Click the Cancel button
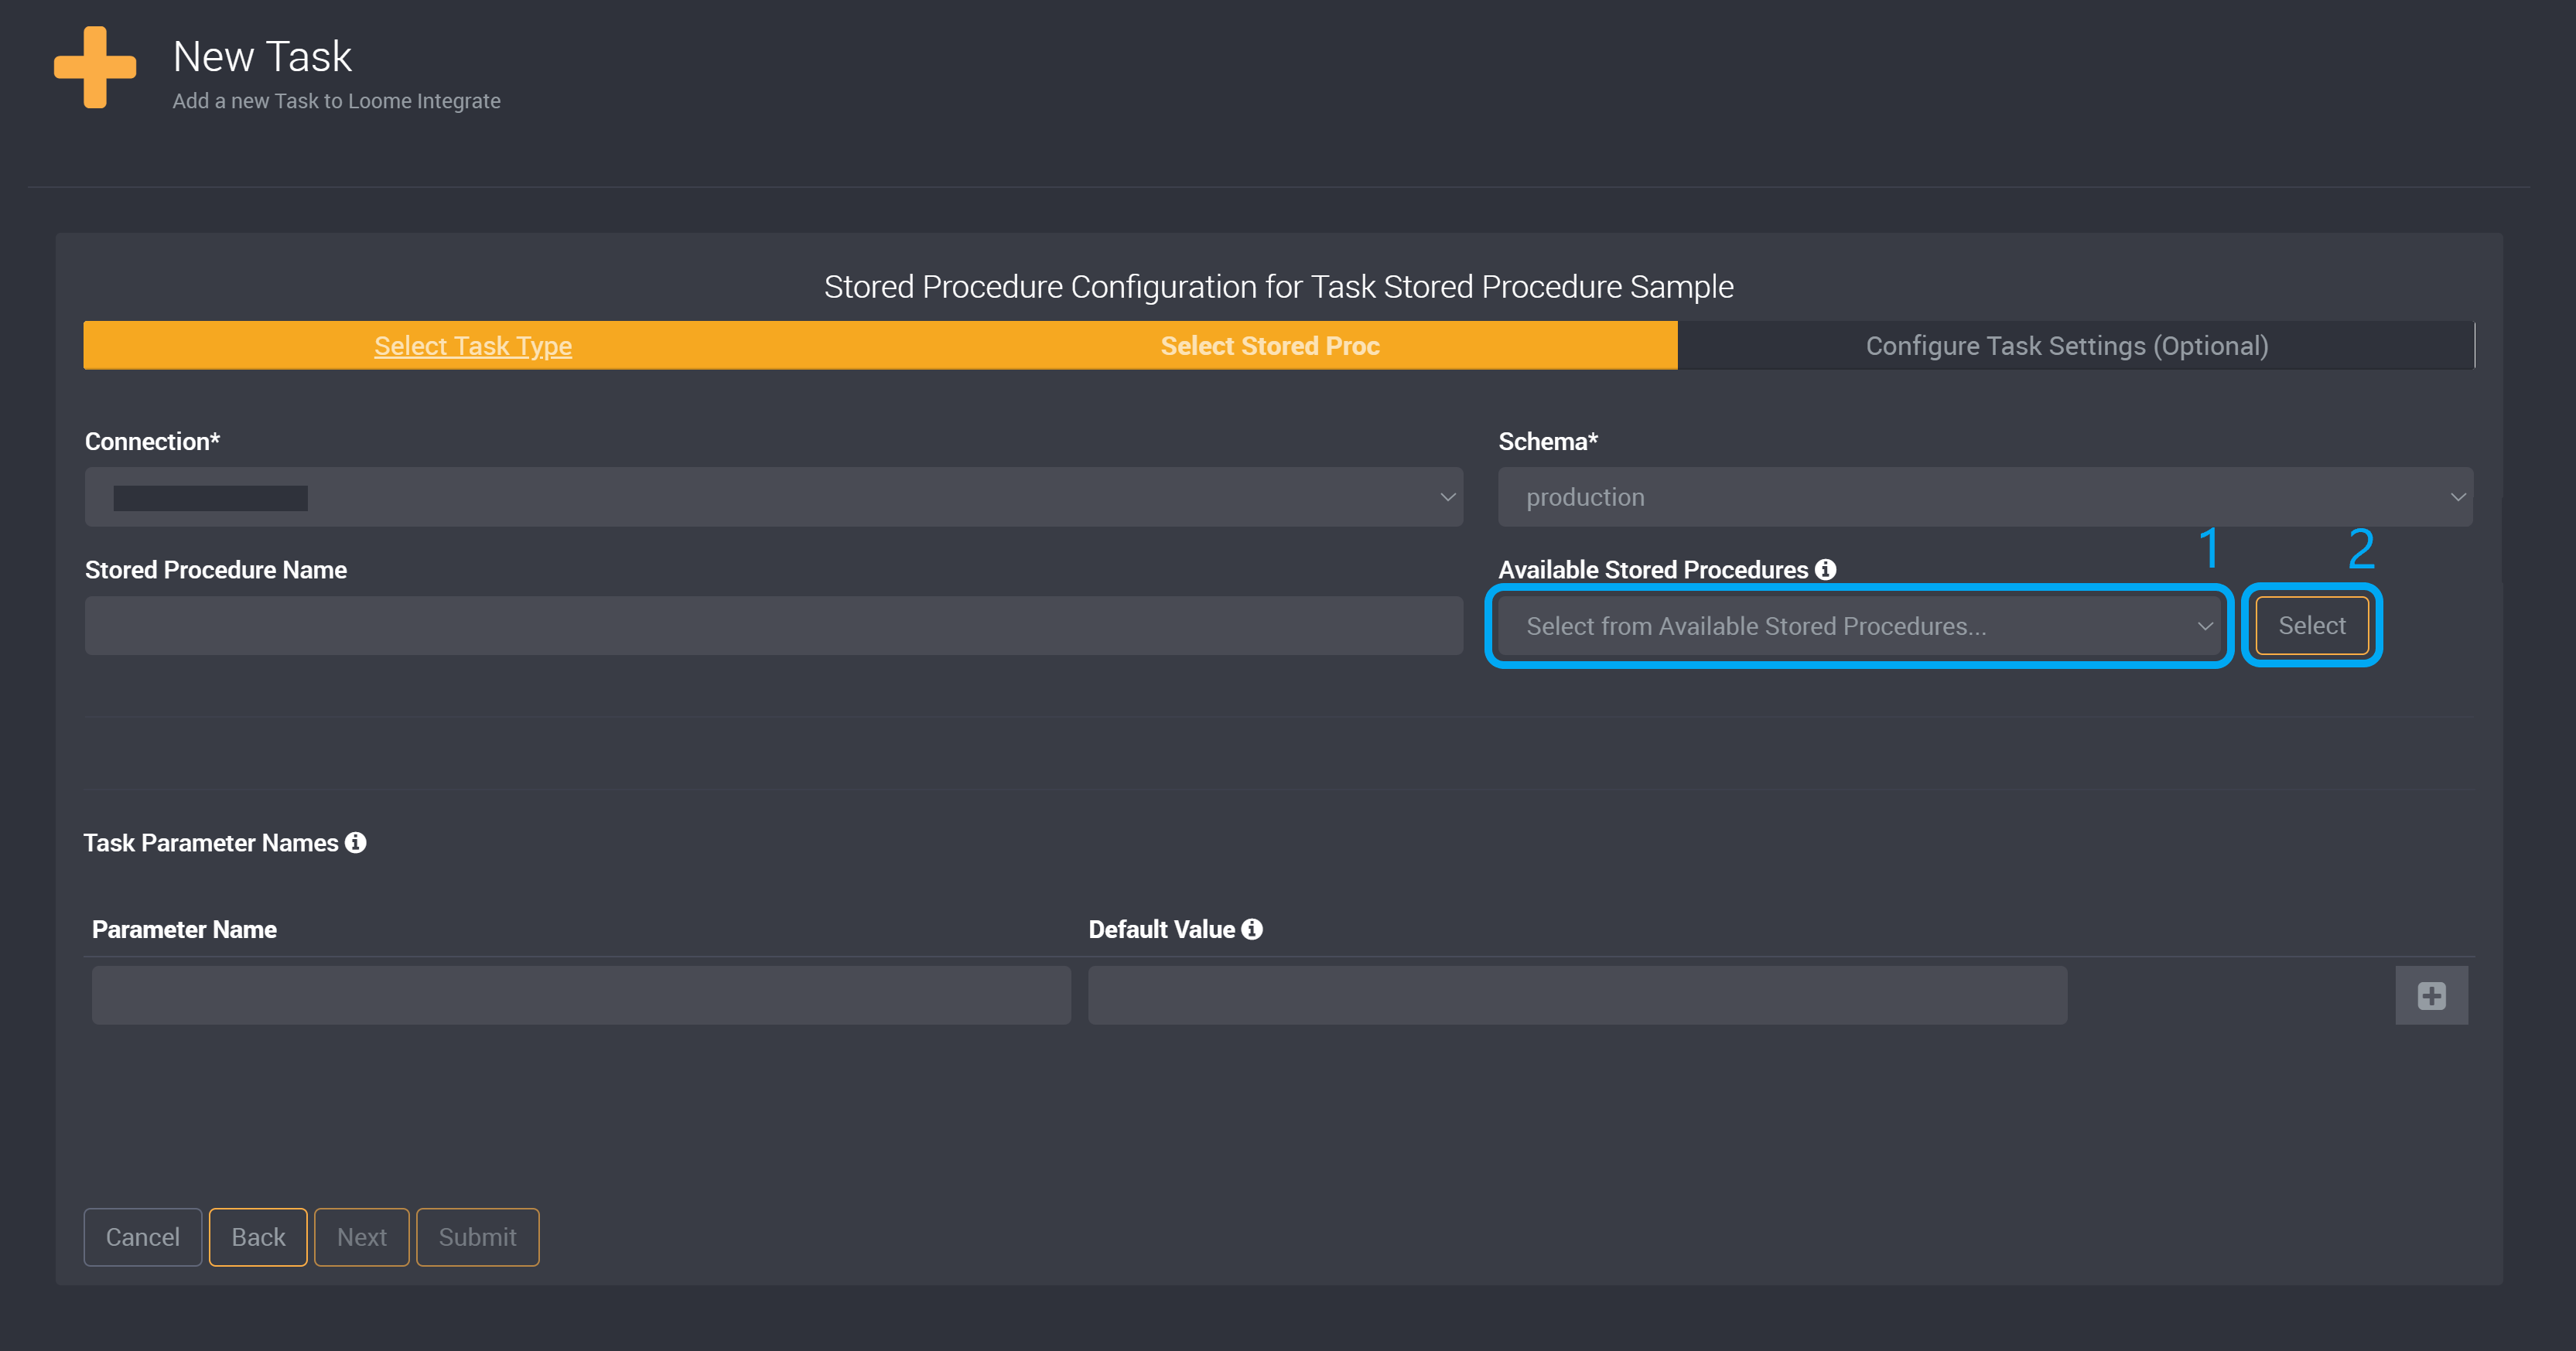The height and width of the screenshot is (1351, 2576). coord(143,1237)
